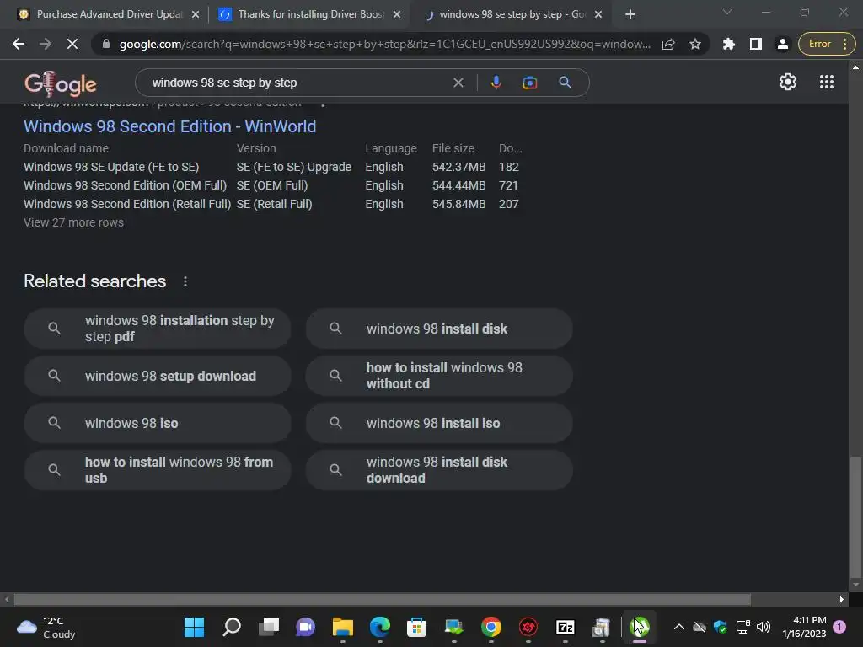Close the Purchase Advanced Driver Updater tab
Image resolution: width=863 pixels, height=647 pixels.
pos(196,15)
